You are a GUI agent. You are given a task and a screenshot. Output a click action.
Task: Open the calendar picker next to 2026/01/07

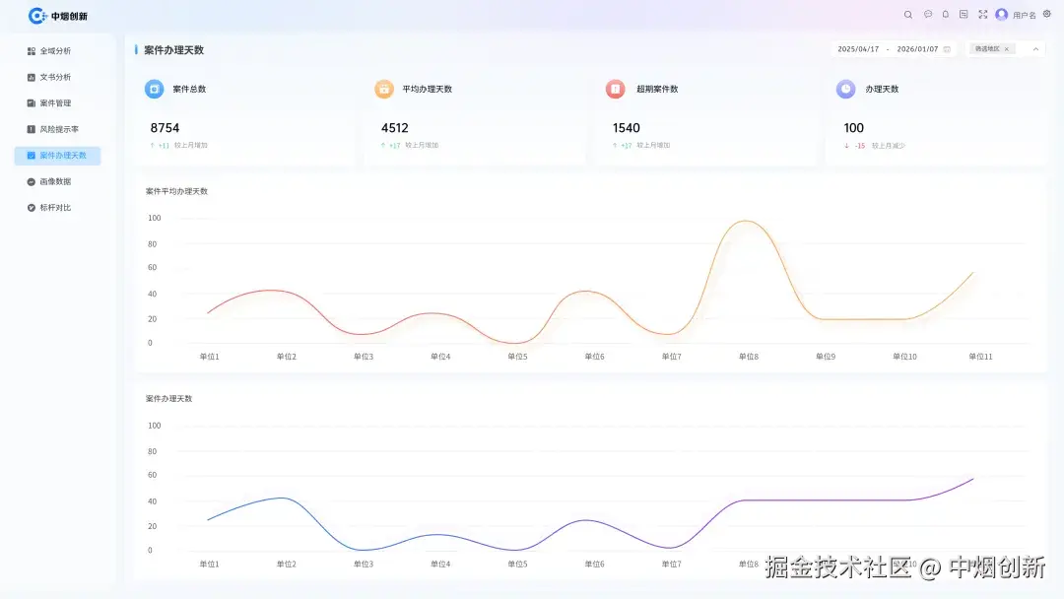(946, 48)
